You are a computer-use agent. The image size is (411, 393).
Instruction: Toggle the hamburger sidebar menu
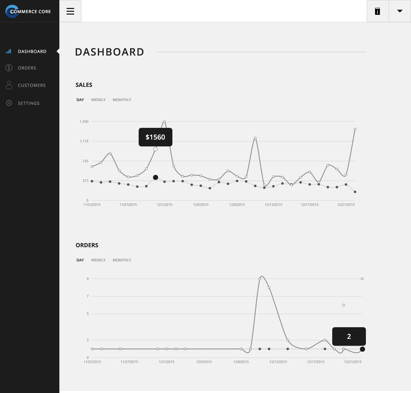(x=70, y=11)
